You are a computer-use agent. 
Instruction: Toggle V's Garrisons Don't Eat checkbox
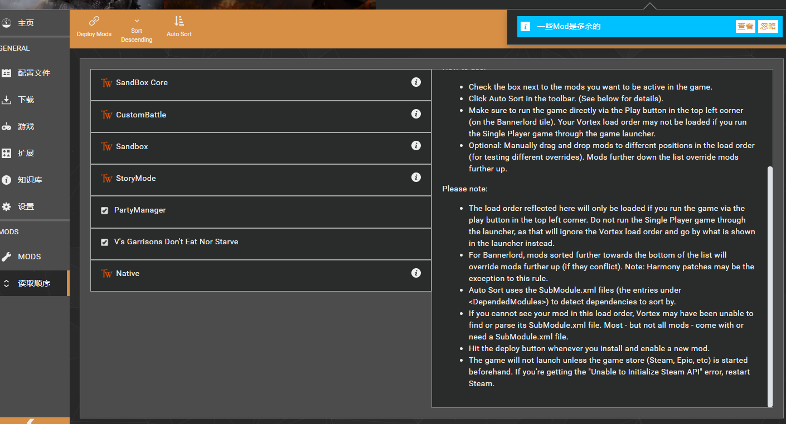(x=104, y=242)
